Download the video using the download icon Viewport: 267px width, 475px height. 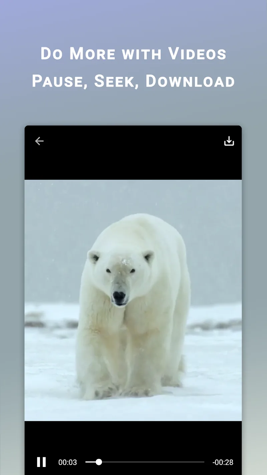point(229,141)
